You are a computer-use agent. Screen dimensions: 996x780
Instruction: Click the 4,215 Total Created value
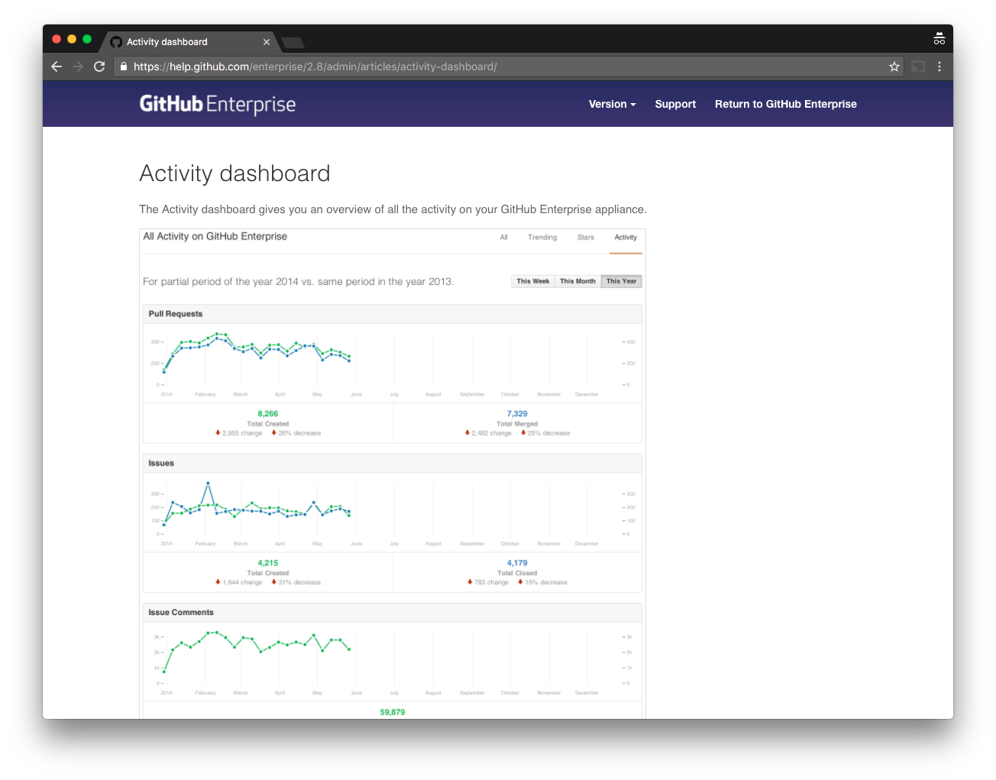(x=268, y=563)
